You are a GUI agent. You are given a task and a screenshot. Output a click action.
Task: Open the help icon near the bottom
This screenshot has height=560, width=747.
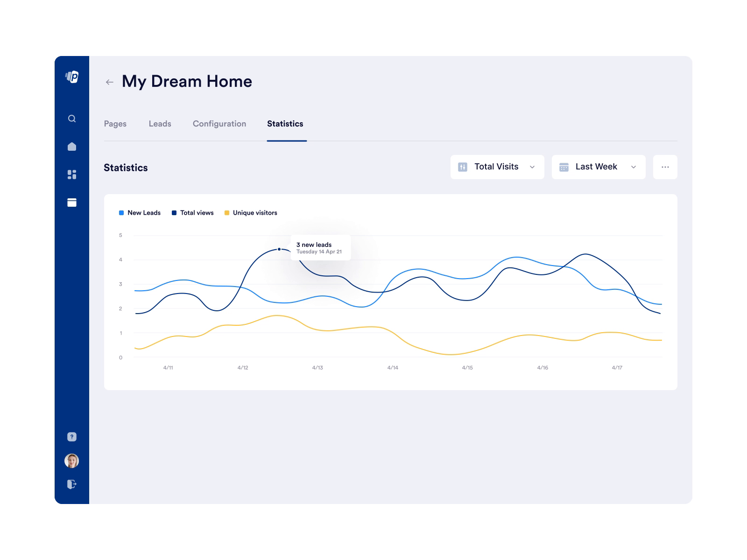[71, 437]
